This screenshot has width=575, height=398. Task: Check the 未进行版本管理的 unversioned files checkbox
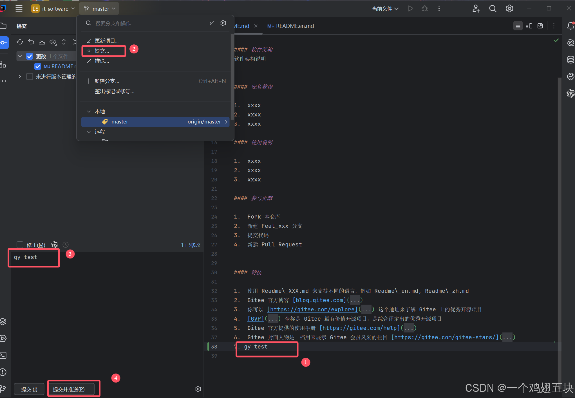(30, 77)
